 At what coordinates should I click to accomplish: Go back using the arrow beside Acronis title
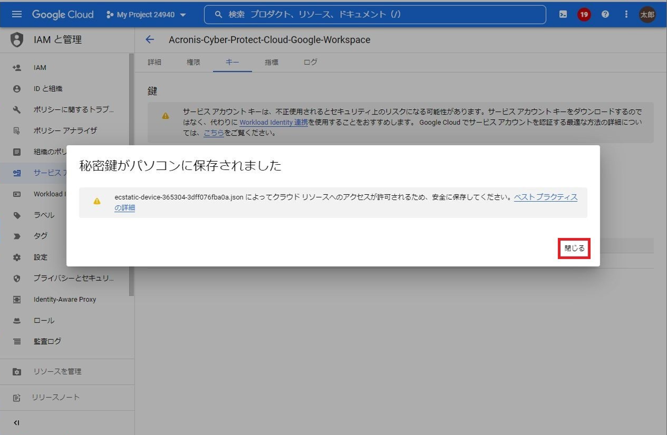(x=150, y=40)
